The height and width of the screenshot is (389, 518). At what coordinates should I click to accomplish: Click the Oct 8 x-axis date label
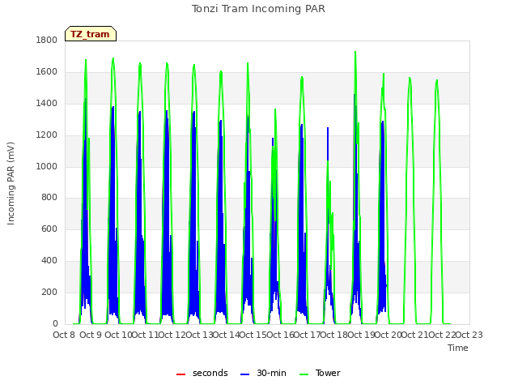(64, 335)
